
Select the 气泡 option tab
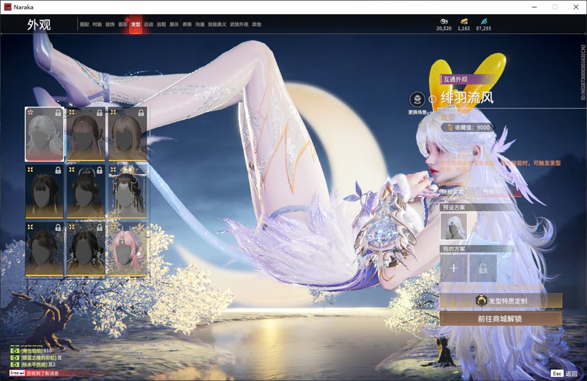[x=487, y=191]
